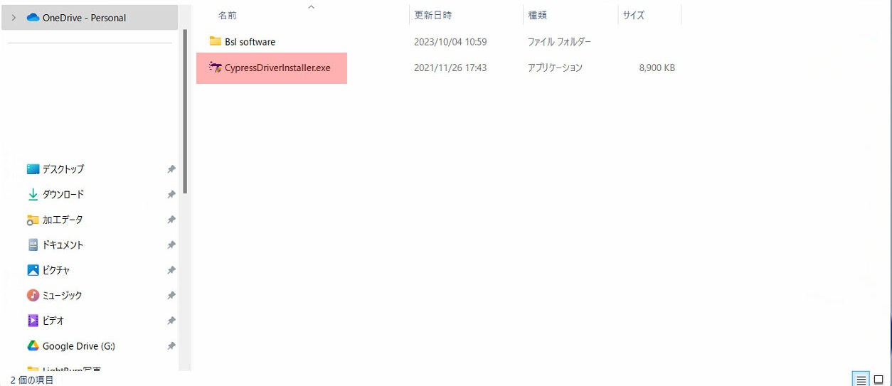Click the ファイル フォルダー type cell

(x=559, y=42)
